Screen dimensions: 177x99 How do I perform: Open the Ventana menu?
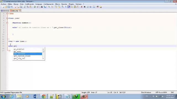coord(79,4)
